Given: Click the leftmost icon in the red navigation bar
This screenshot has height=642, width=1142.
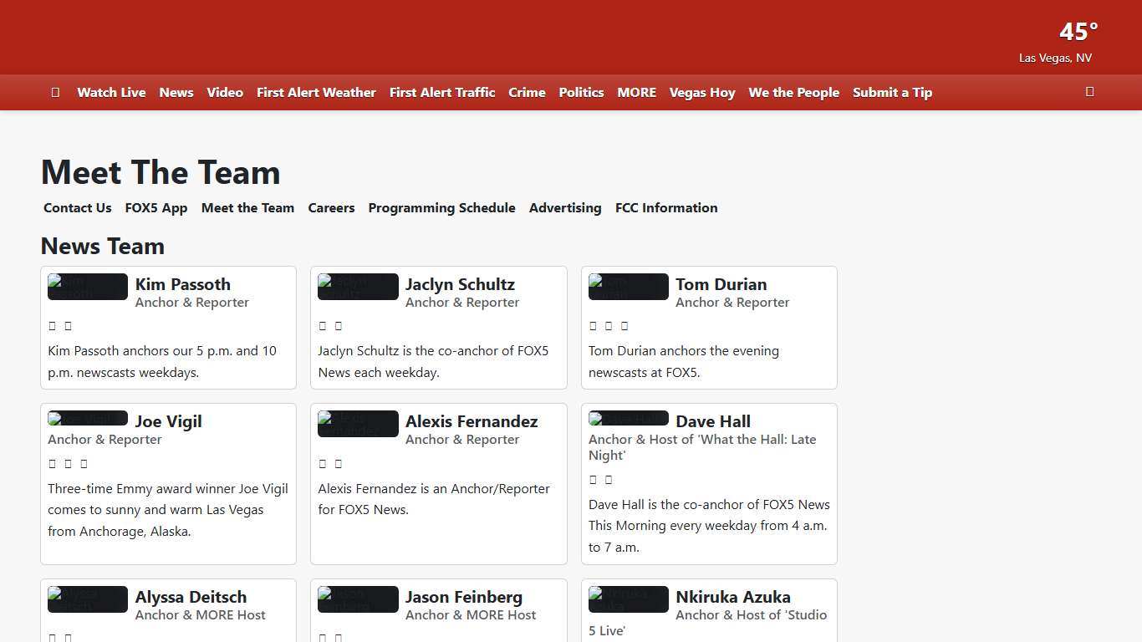Looking at the screenshot, I should click(55, 93).
